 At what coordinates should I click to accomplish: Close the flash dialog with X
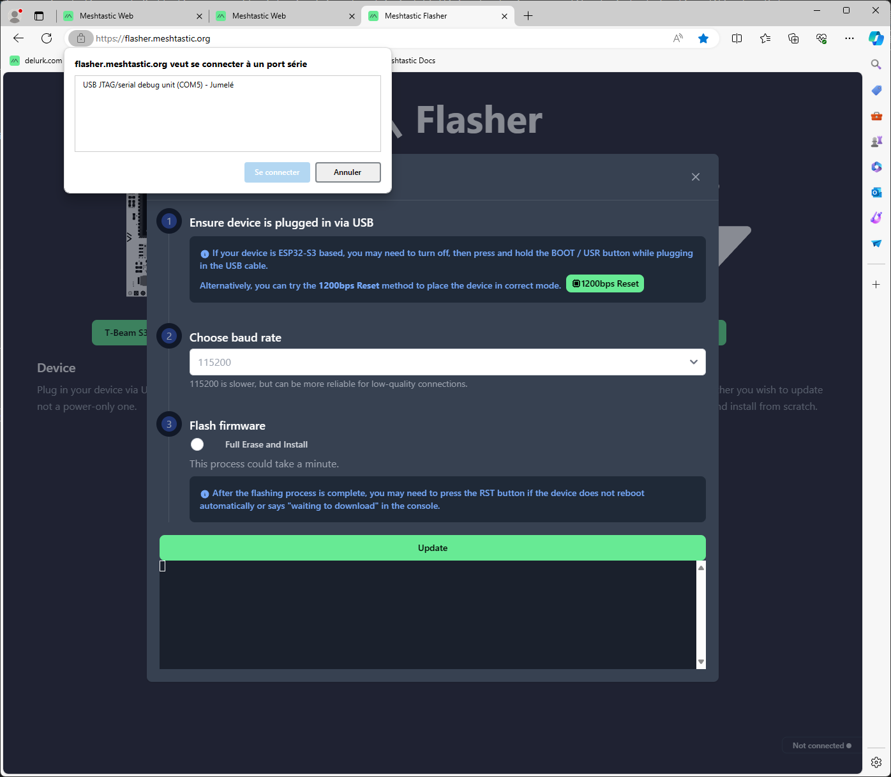click(x=696, y=177)
